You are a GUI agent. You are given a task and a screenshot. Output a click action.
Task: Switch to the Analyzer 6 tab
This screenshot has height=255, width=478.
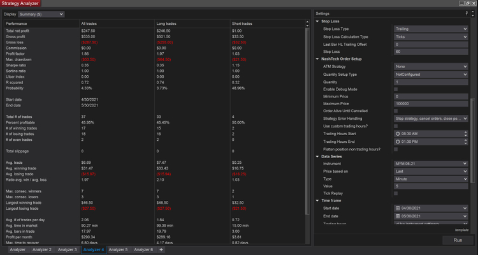click(143, 250)
